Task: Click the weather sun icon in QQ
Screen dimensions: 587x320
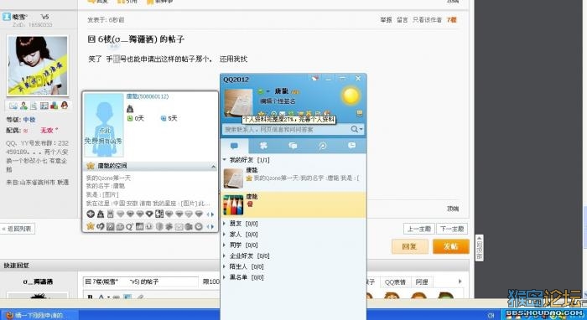Action: (351, 95)
